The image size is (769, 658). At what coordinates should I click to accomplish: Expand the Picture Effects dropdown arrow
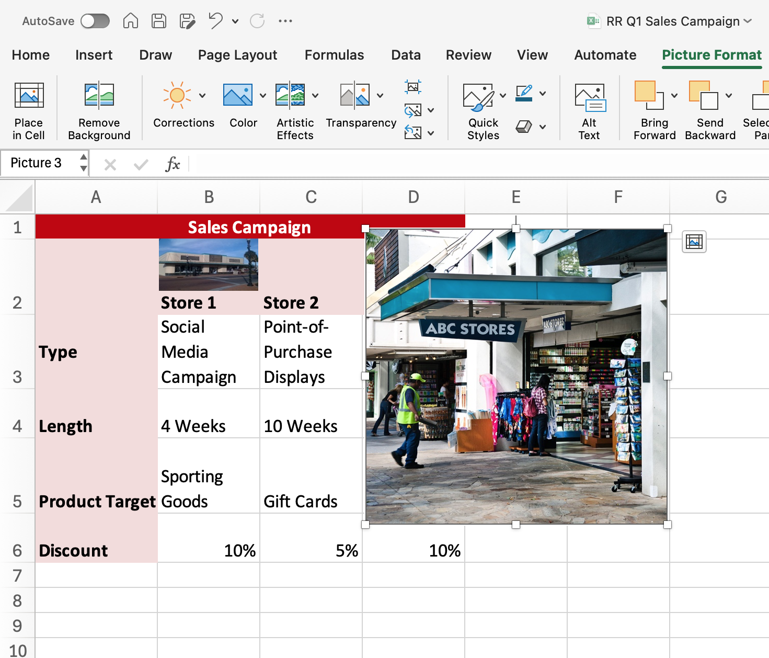point(543,127)
